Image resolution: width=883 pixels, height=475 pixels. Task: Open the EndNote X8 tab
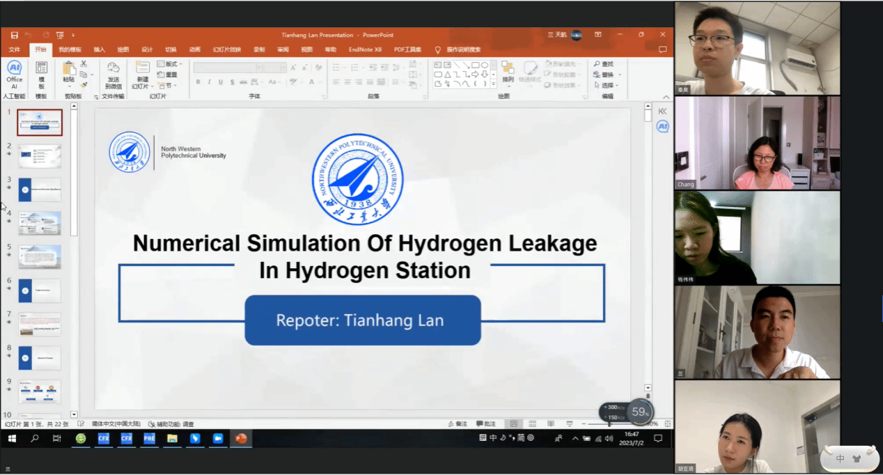coord(365,49)
